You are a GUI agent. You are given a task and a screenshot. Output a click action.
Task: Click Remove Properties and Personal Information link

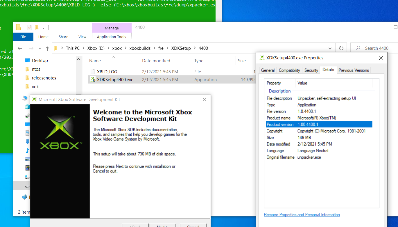pos(302,215)
